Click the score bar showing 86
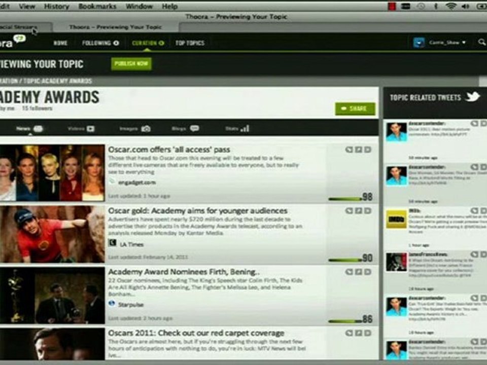Screen dimensions: 487x365 click(345, 321)
